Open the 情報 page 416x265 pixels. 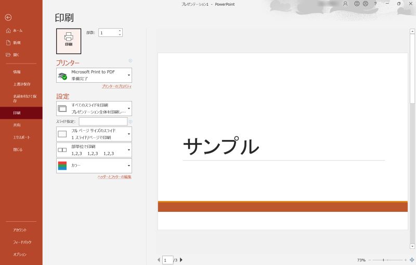(21, 72)
